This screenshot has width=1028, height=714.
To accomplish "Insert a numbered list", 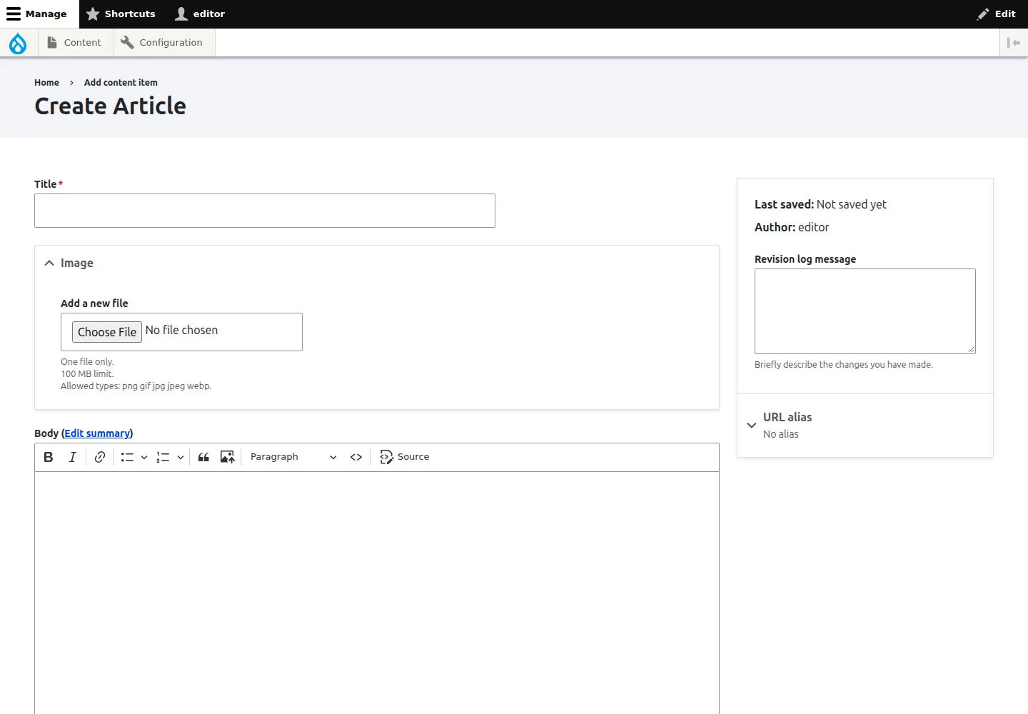I will point(163,457).
